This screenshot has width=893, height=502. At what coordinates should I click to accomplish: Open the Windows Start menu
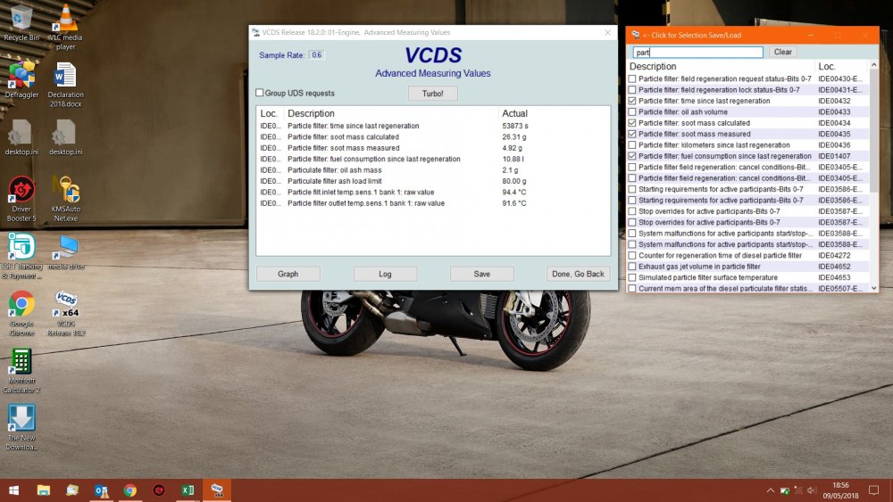(13, 490)
